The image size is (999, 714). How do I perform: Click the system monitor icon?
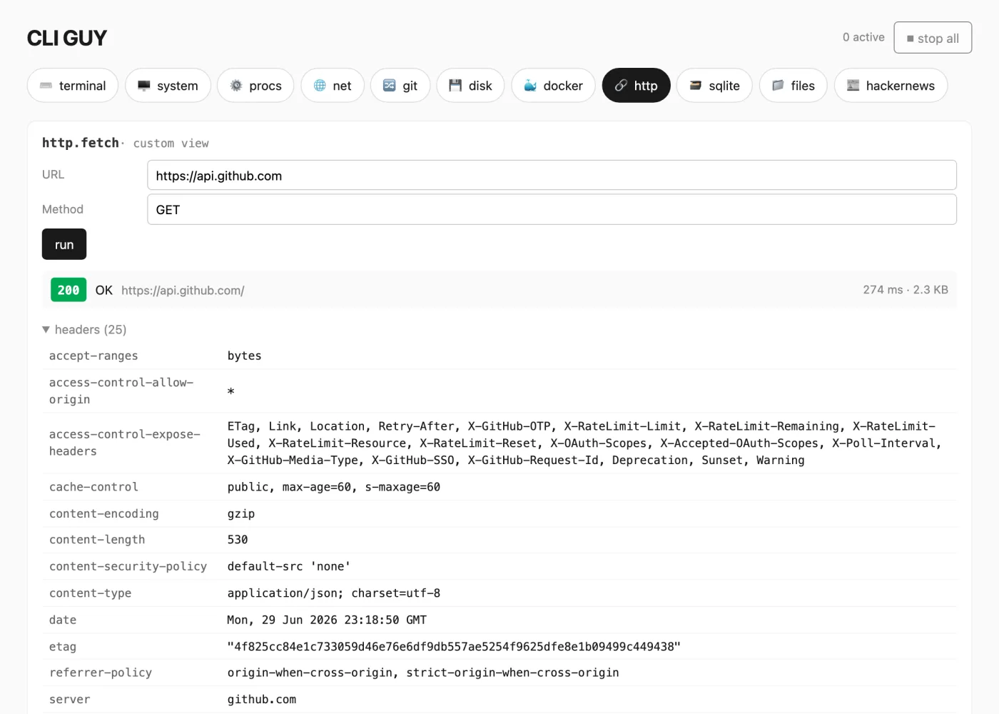pyautogui.click(x=144, y=86)
